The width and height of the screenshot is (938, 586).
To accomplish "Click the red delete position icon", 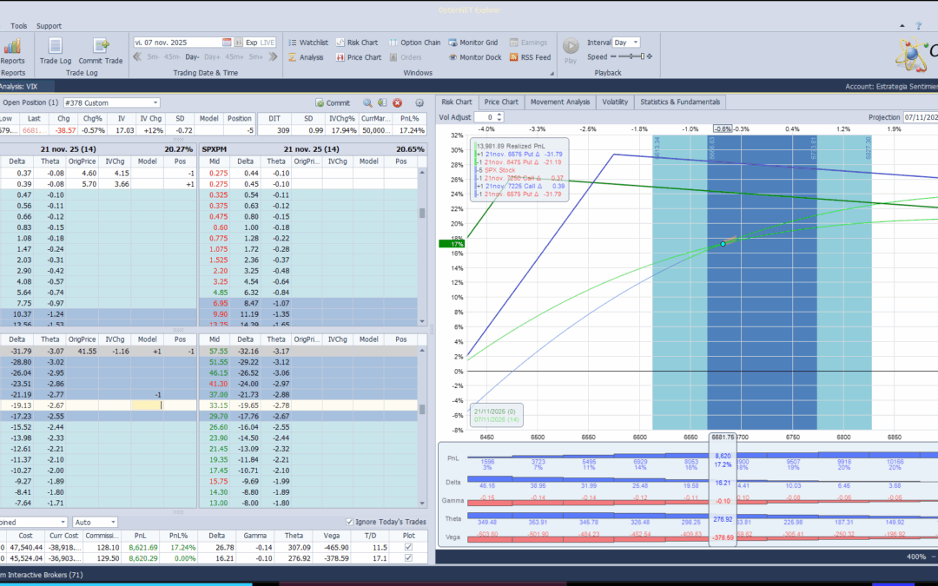I will pyautogui.click(x=397, y=102).
